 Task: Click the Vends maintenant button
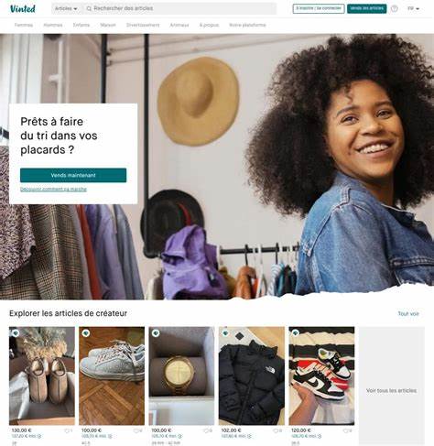click(x=73, y=175)
